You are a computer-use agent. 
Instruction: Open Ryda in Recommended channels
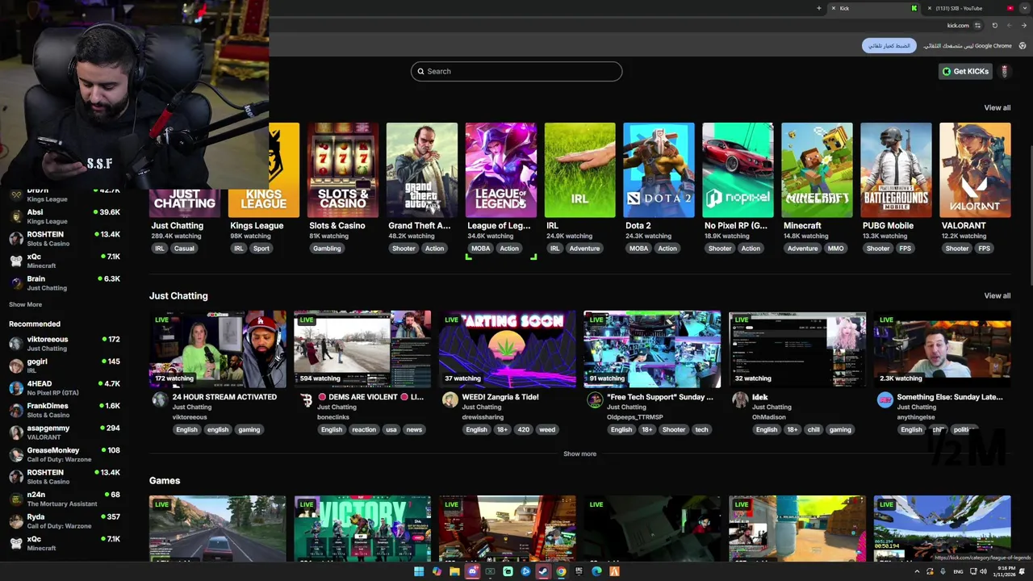(65, 520)
